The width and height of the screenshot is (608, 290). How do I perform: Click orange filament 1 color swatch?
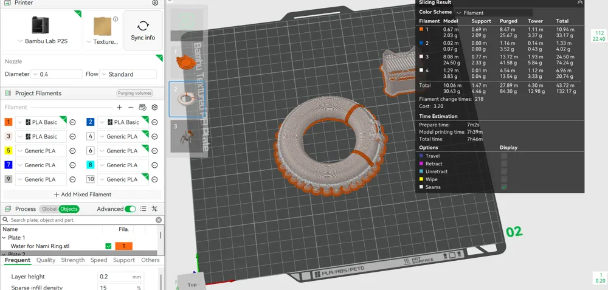[9, 122]
